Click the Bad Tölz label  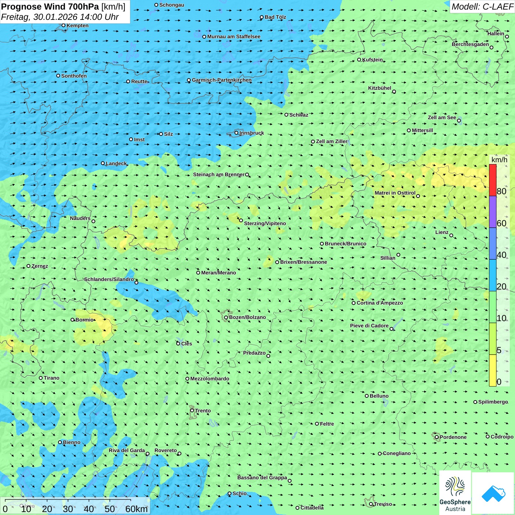coord(275,17)
